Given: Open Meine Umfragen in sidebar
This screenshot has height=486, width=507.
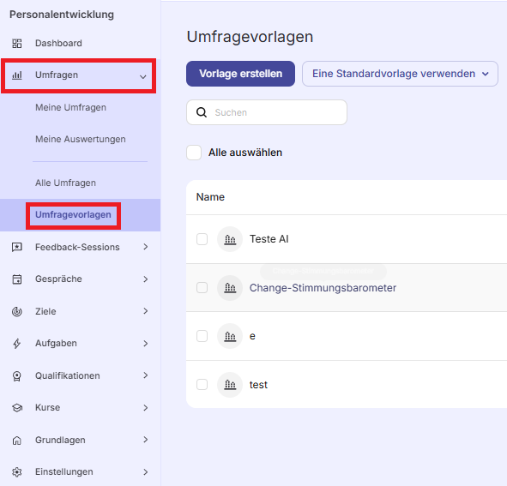Looking at the screenshot, I should coord(70,108).
